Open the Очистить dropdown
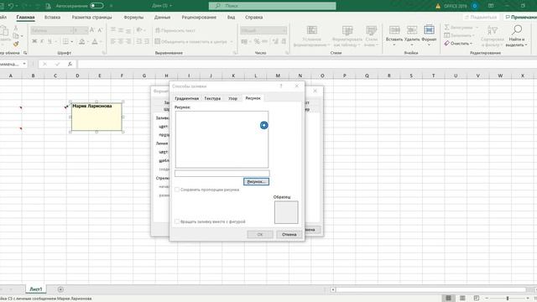Viewport: 537px width, 302px height. tap(458, 44)
